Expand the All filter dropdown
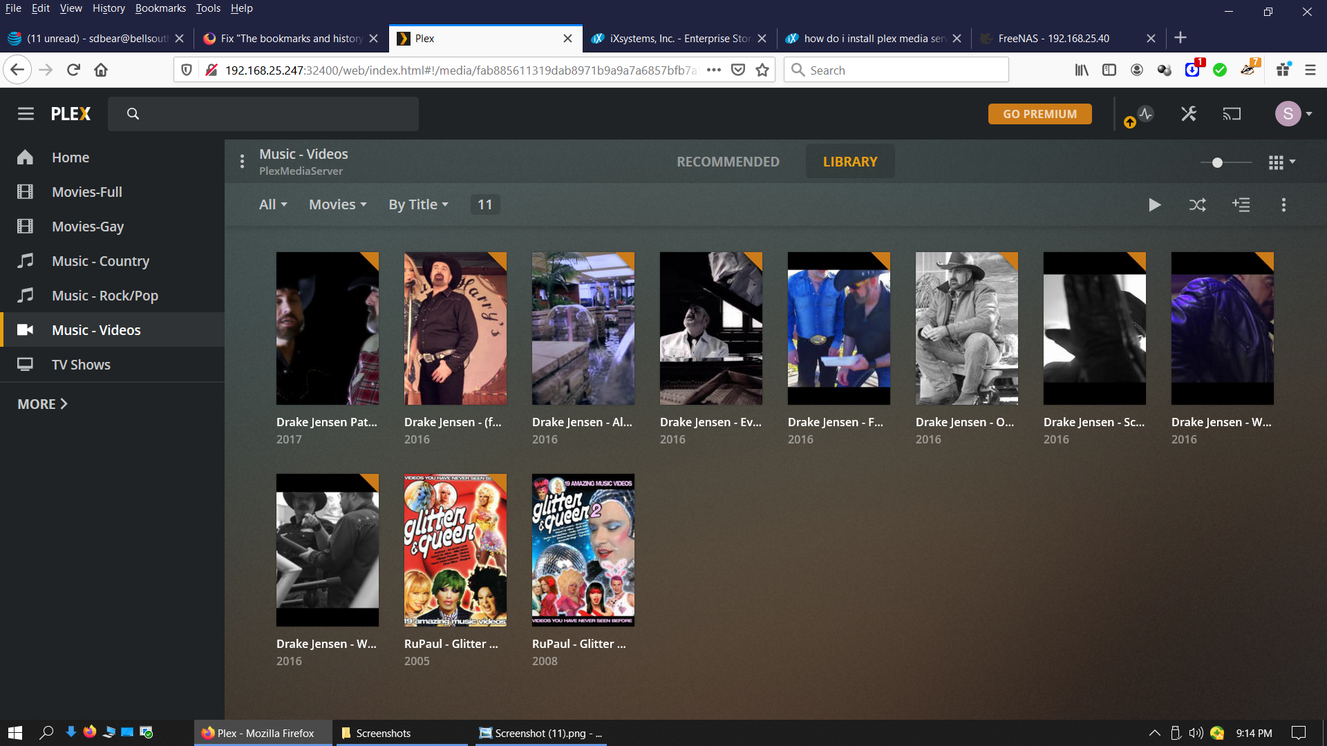1327x746 pixels. [x=273, y=204]
